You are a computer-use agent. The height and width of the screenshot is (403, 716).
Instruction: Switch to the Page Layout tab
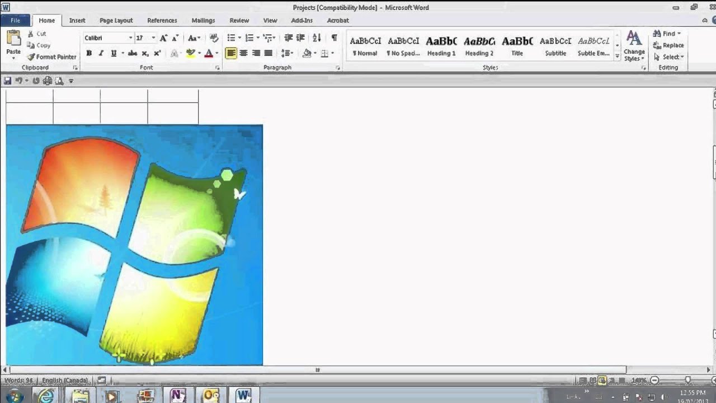[116, 20]
